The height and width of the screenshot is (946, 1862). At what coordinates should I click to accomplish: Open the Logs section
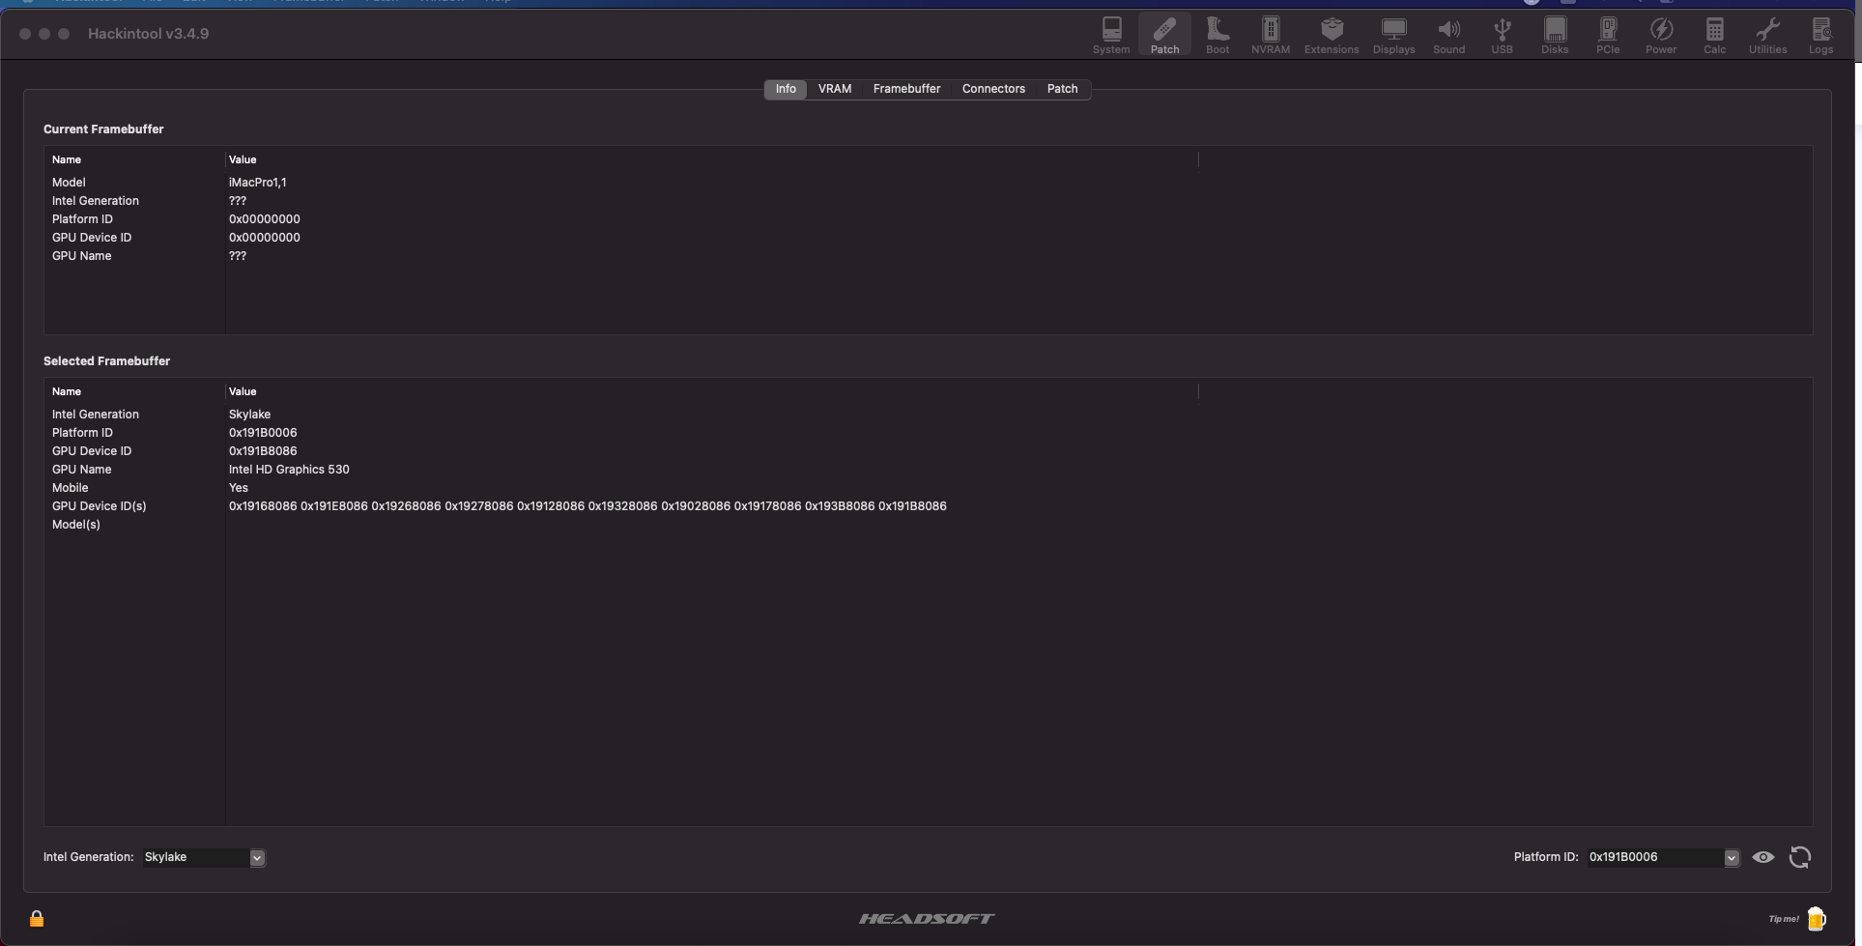tap(1820, 36)
